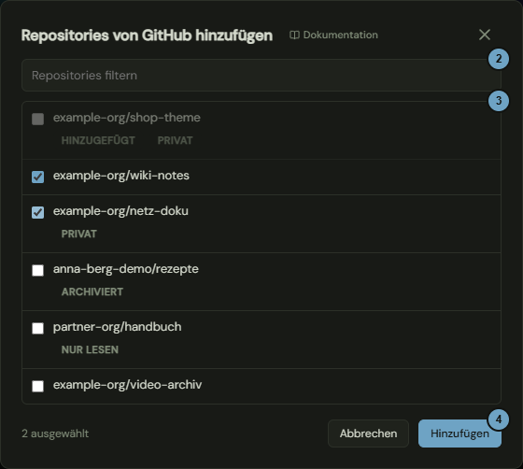Click the Abbrechen button

[368, 433]
